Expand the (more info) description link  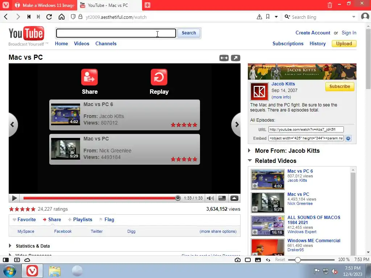281,97
